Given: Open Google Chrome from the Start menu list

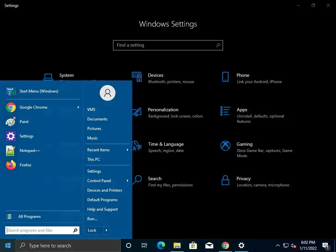Looking at the screenshot, I should point(43,107).
